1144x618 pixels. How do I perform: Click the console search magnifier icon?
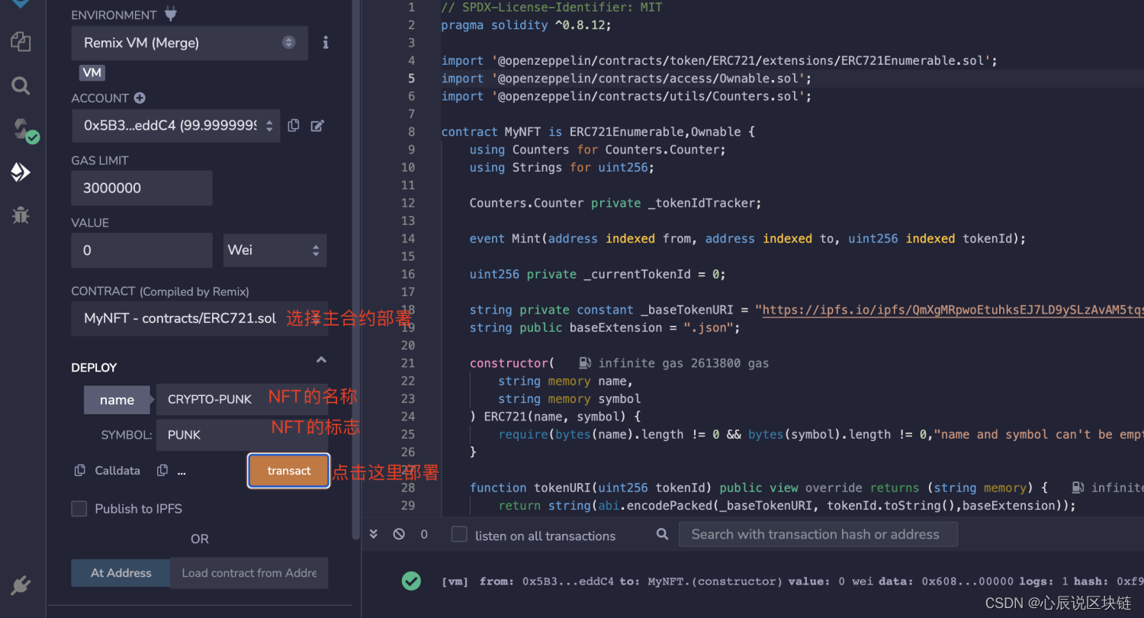click(661, 535)
